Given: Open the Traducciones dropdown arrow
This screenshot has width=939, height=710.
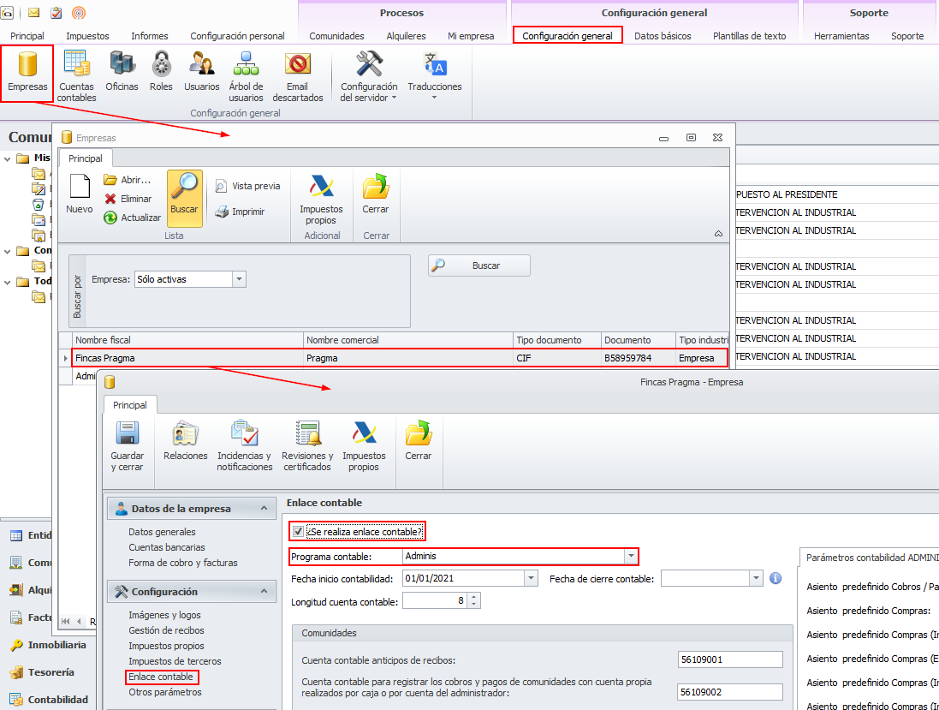Looking at the screenshot, I should pyautogui.click(x=434, y=97).
